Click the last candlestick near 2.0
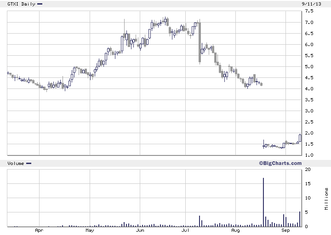This screenshot has width=331, height=235. [300, 138]
